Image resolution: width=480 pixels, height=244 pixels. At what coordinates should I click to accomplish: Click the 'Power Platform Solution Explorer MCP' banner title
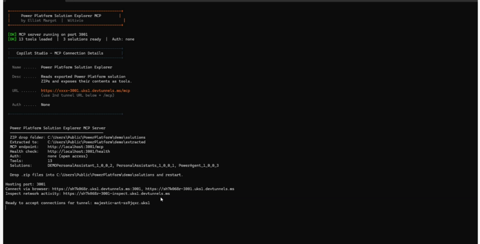coord(61,15)
